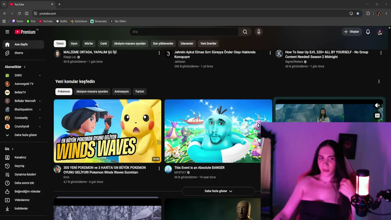Click the YouTube search input field
The width and height of the screenshot is (391, 220).
pyautogui.click(x=184, y=32)
